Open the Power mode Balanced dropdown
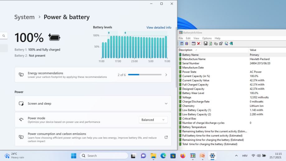 (153, 120)
